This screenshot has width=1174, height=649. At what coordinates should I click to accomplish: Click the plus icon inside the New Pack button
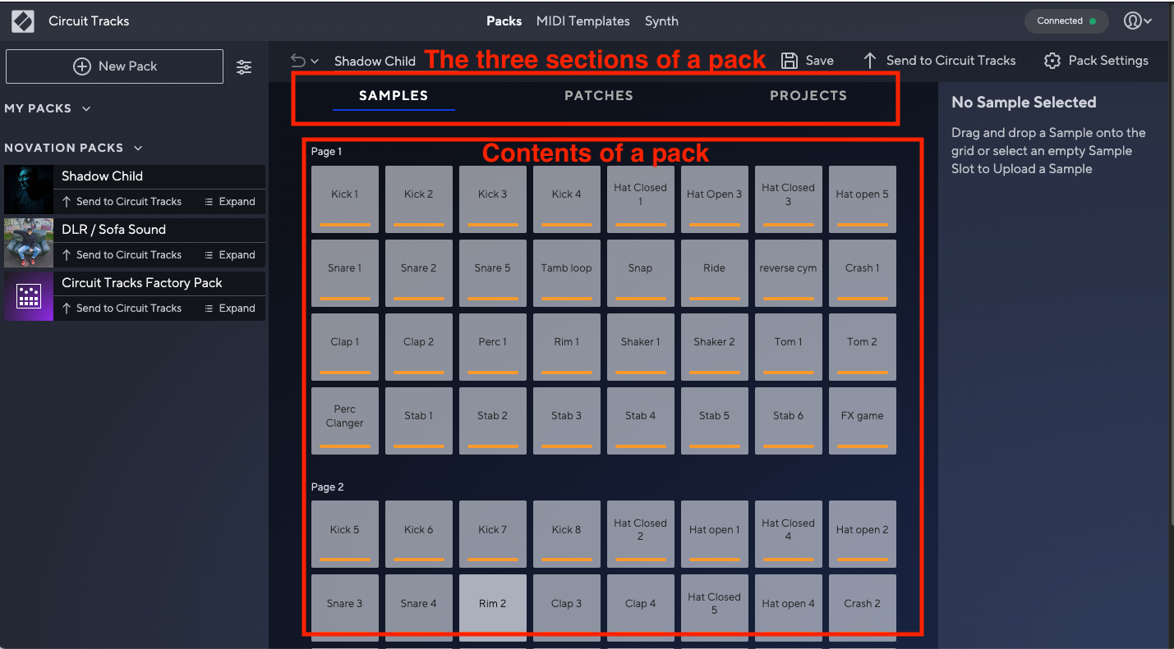click(x=82, y=66)
